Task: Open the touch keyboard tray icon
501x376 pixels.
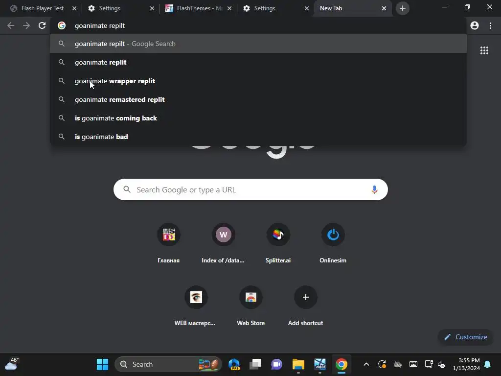Action: click(413, 364)
